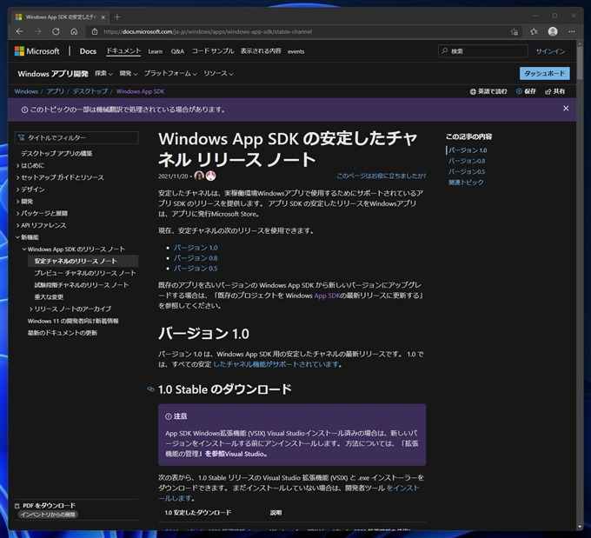This screenshot has height=538, width=591.
Task: Expand the デザイン tree node
Action: pyautogui.click(x=17, y=189)
